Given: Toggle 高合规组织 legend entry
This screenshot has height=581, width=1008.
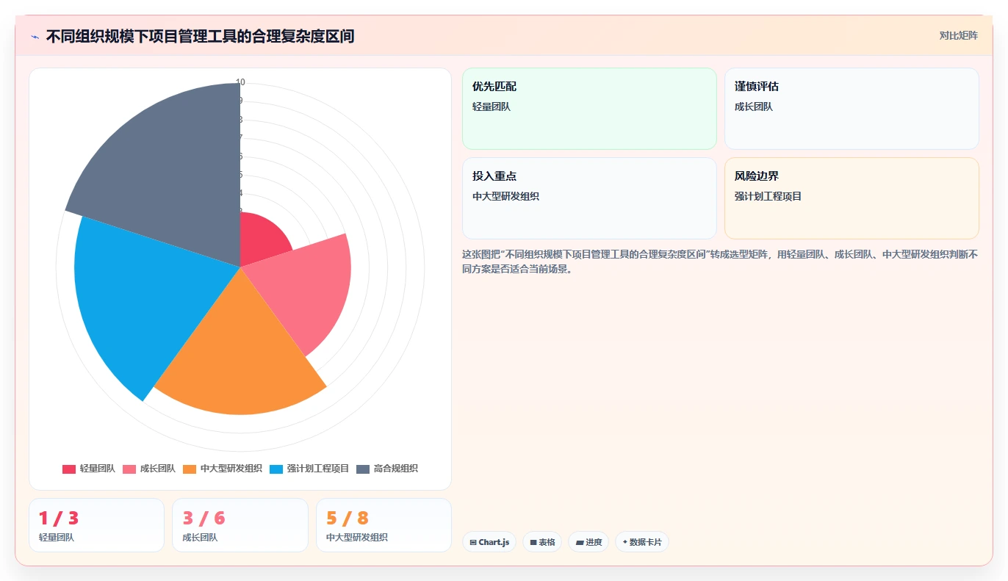Looking at the screenshot, I should point(386,469).
